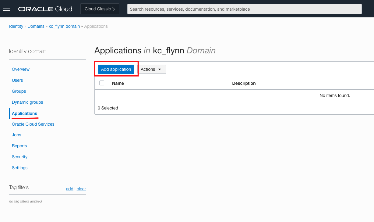The image size is (374, 222).
Task: Expand the Cloud Classic chevron
Action: [114, 9]
